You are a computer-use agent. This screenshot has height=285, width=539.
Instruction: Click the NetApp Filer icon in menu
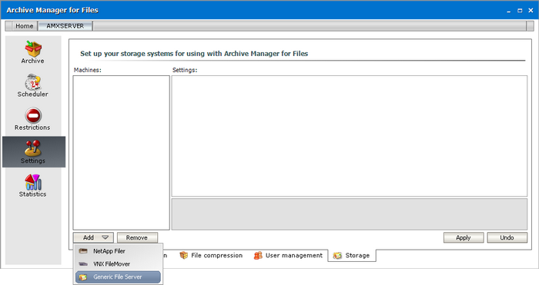(x=83, y=251)
